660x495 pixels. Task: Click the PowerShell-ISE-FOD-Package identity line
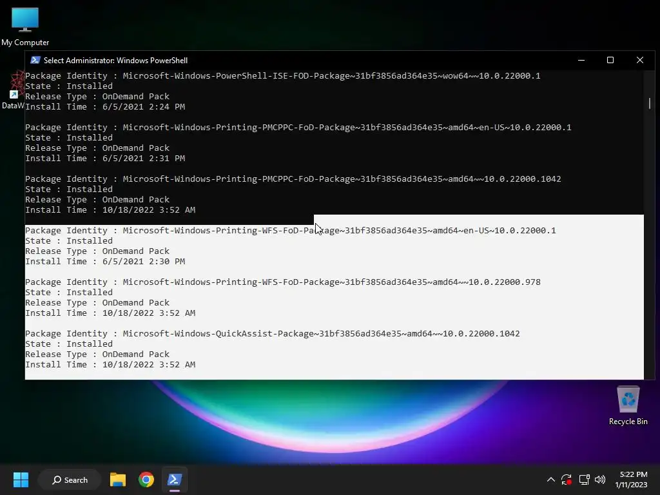pos(282,76)
